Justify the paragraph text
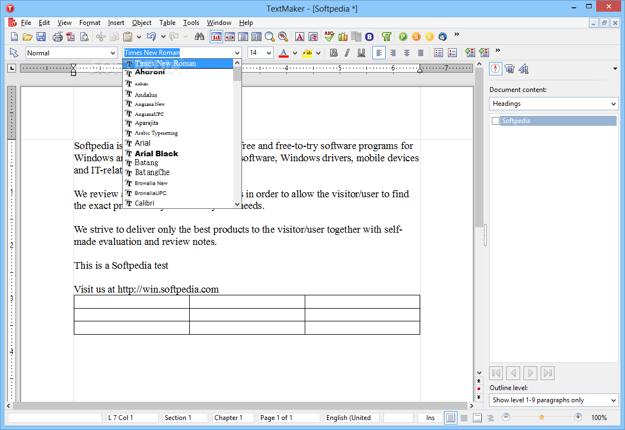The height and width of the screenshot is (430, 625). [421, 53]
